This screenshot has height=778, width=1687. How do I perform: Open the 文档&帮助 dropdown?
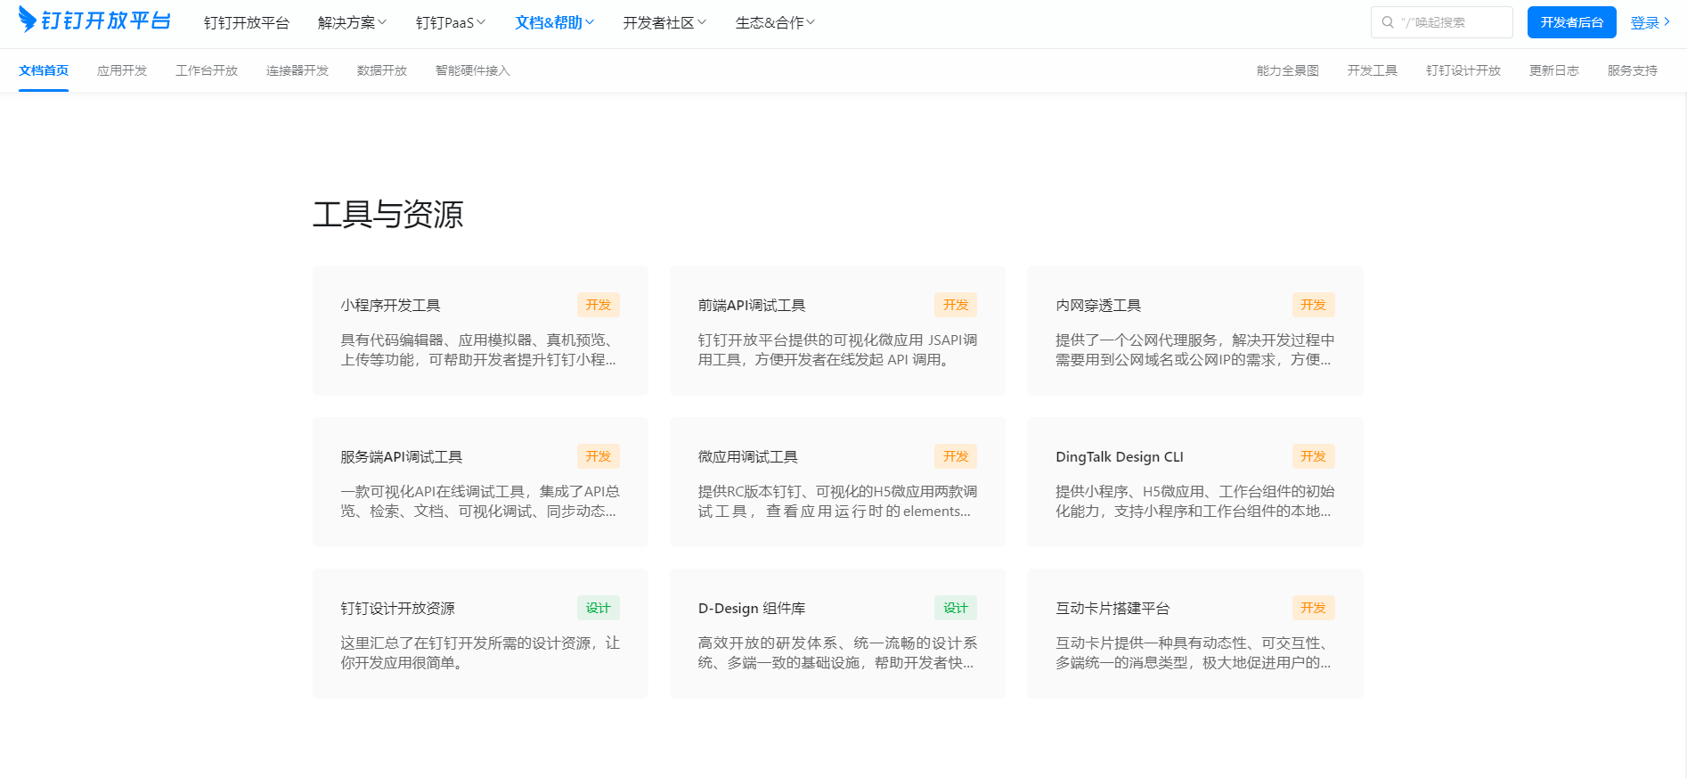[x=554, y=22]
